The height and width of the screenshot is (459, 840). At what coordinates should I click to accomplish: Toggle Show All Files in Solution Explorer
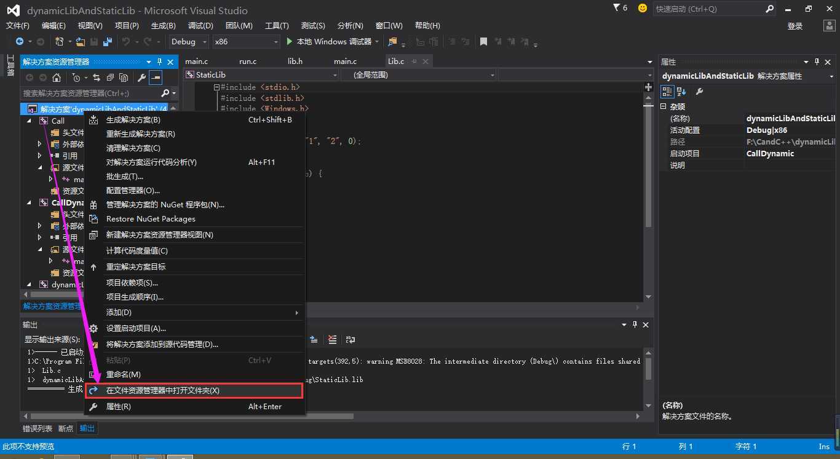pyautogui.click(x=124, y=78)
